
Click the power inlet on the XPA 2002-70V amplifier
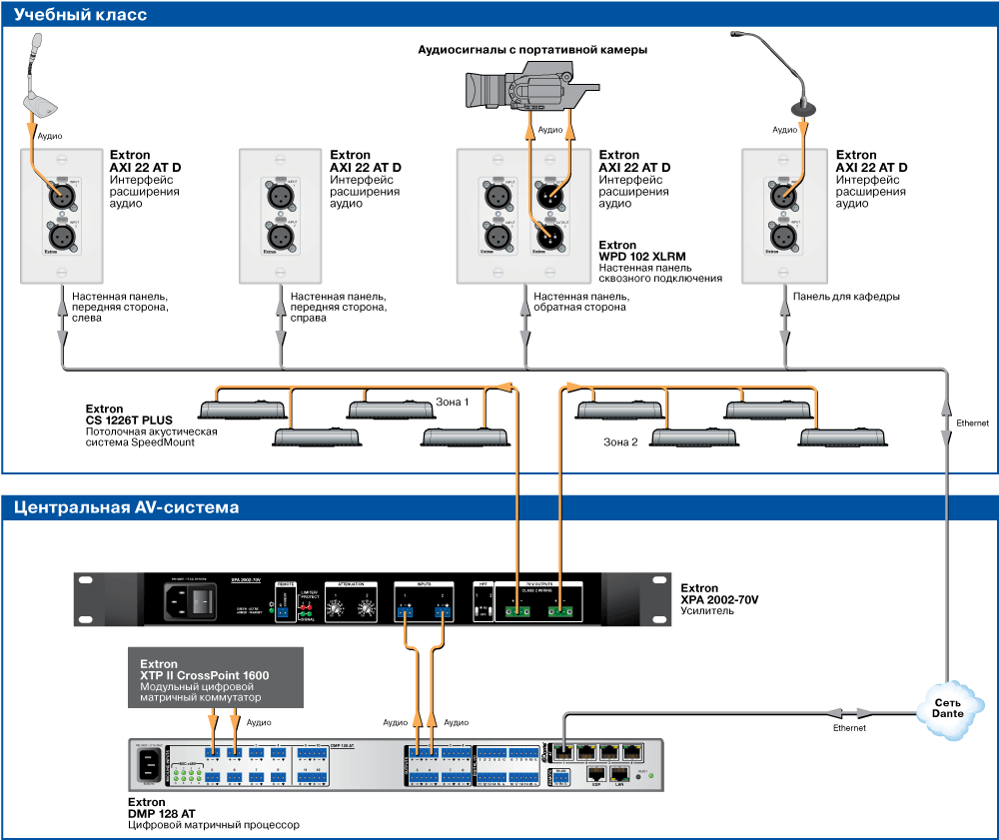point(177,601)
